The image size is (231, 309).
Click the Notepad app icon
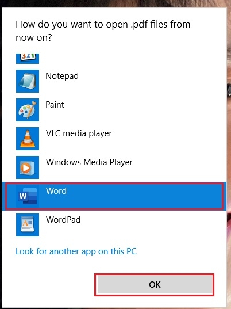(x=28, y=81)
